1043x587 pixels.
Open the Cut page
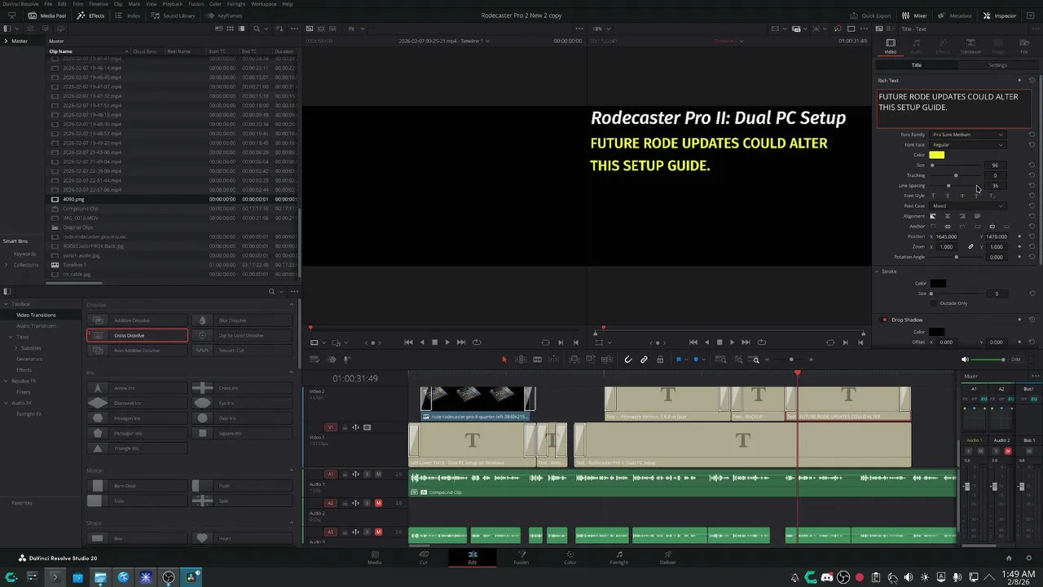pos(423,557)
